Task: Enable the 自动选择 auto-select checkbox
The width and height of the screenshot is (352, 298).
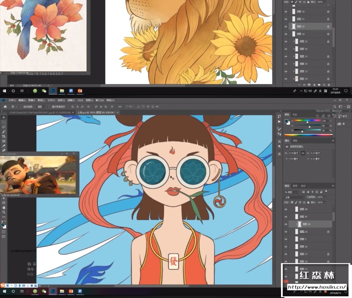Action: (21, 107)
